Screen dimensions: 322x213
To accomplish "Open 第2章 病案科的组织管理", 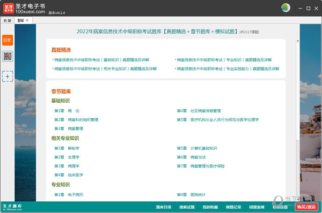I will [x=76, y=119].
